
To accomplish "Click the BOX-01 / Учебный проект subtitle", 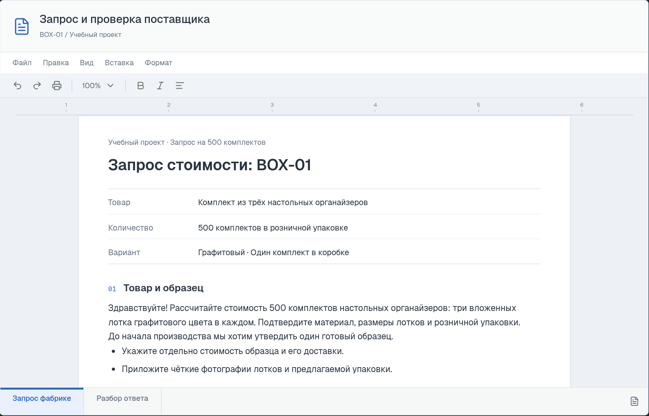I will pyautogui.click(x=80, y=34).
